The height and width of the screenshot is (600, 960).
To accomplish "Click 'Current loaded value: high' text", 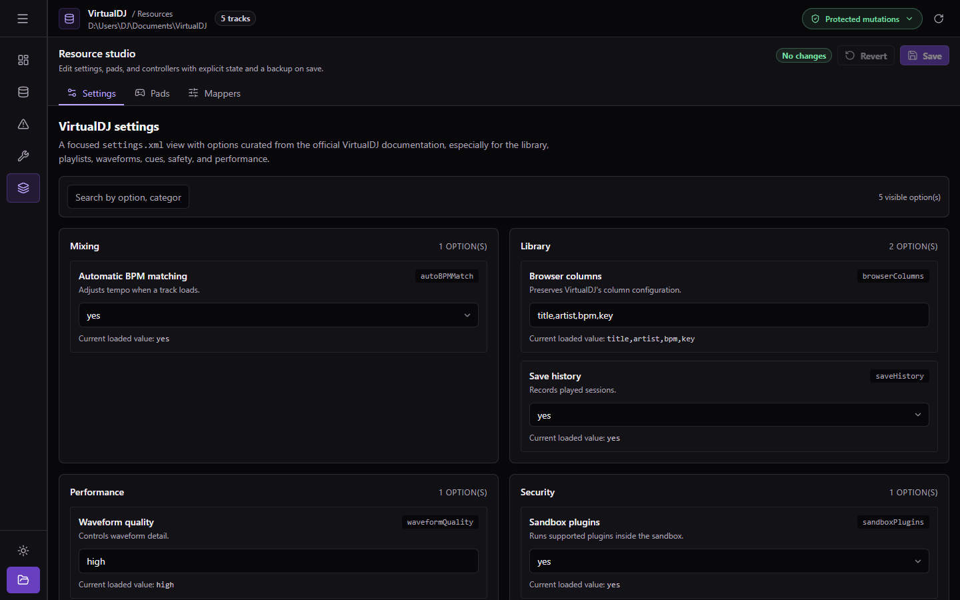I will coord(126,585).
